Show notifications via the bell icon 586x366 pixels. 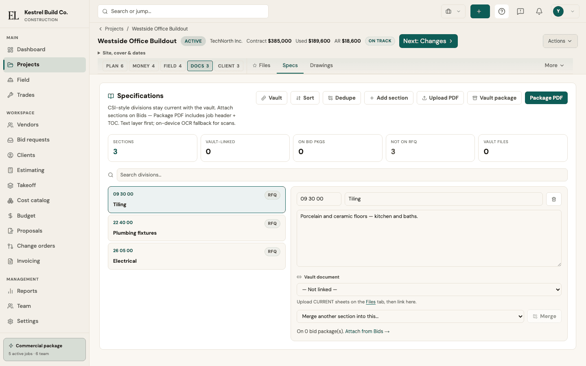click(x=539, y=11)
